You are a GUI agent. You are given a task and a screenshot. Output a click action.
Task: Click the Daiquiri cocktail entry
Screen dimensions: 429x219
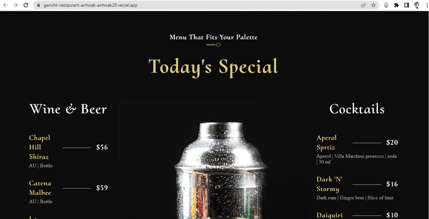click(x=357, y=215)
